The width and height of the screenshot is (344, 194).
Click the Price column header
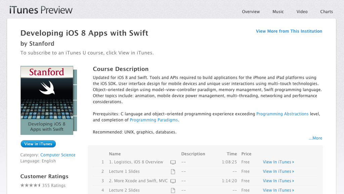[246, 154]
